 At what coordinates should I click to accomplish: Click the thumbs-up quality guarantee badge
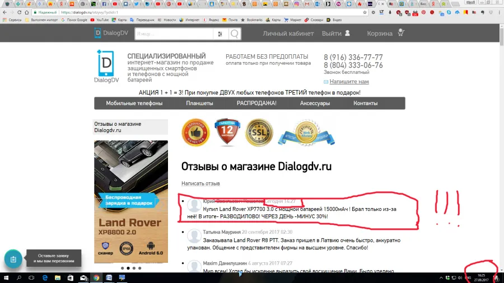(195, 133)
